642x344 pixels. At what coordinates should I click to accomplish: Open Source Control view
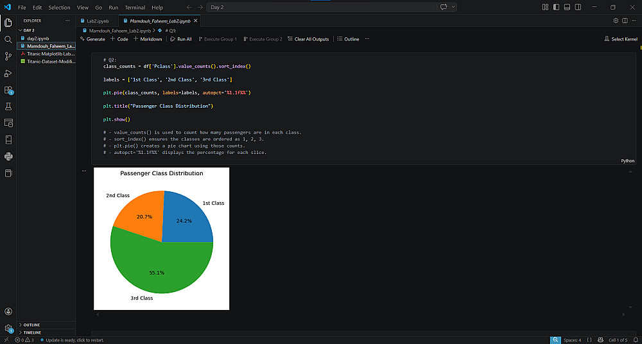(8, 56)
